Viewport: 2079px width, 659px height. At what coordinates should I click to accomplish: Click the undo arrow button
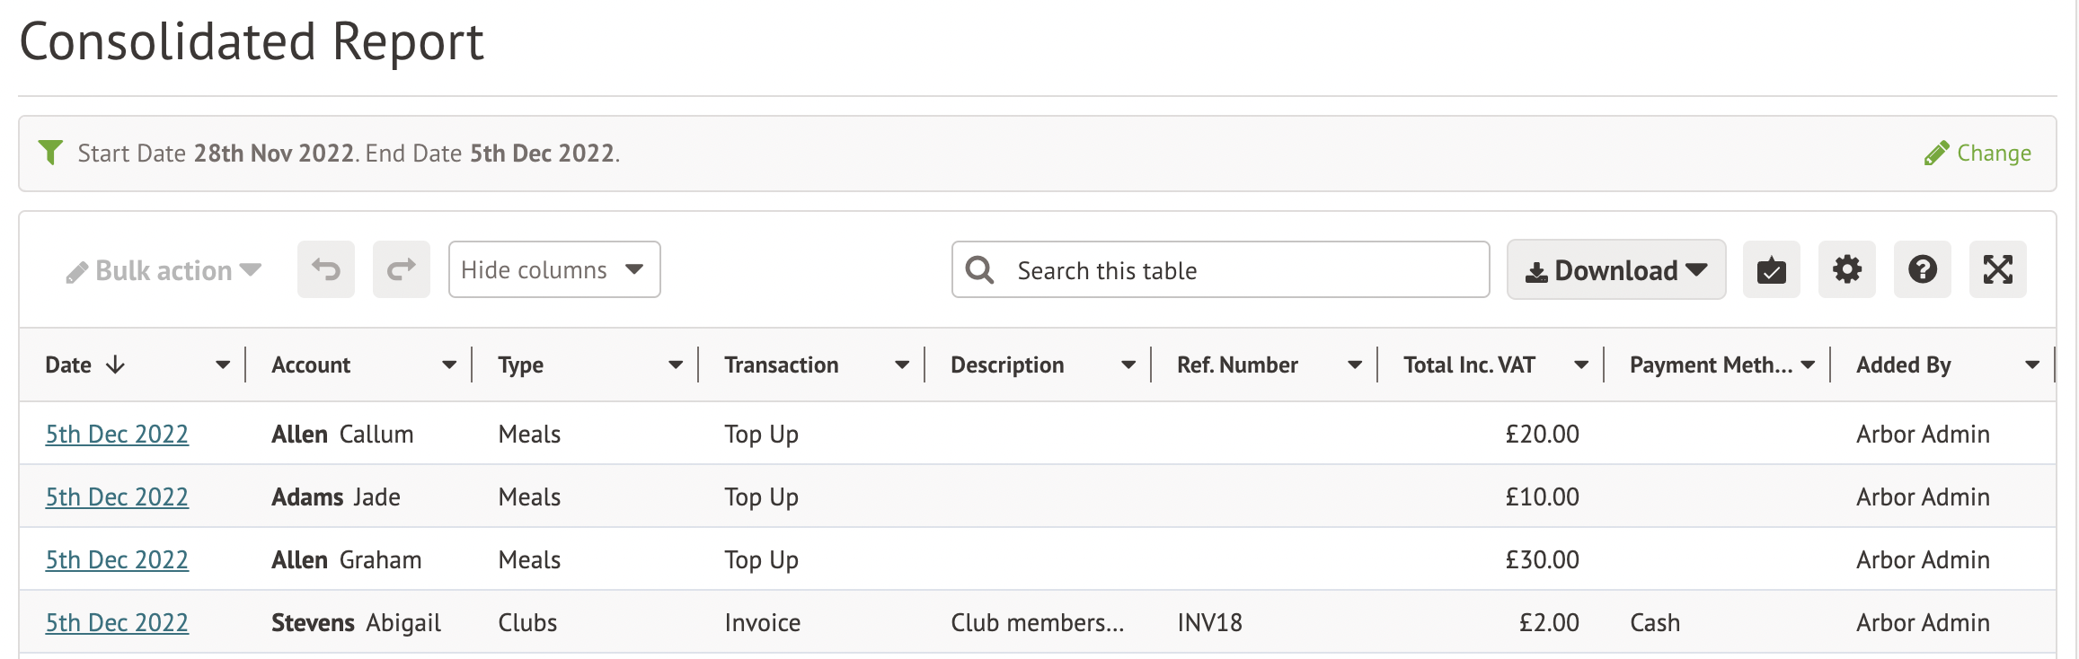pos(326,269)
